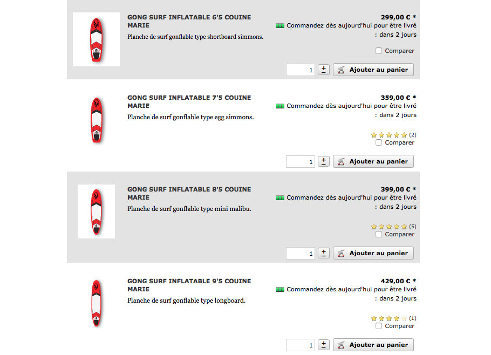
Task: Focus the quantity field of 6'5 board
Action: click(x=301, y=70)
